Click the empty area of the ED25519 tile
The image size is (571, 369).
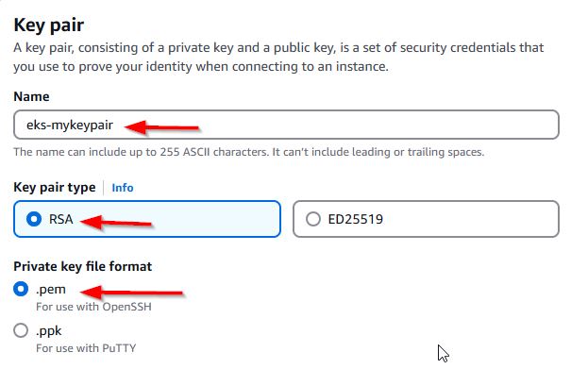click(470, 219)
